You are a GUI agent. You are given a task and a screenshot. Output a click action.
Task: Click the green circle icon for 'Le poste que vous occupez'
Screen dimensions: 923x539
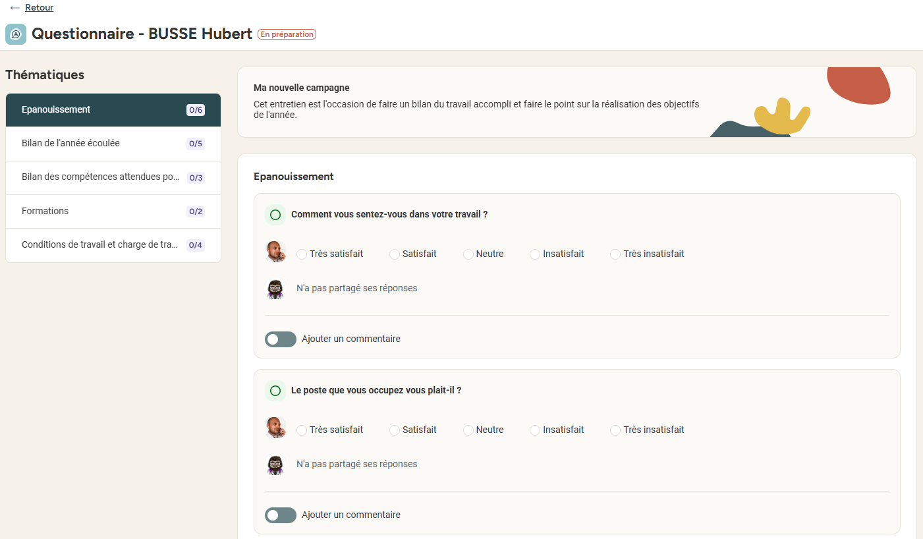tap(275, 391)
